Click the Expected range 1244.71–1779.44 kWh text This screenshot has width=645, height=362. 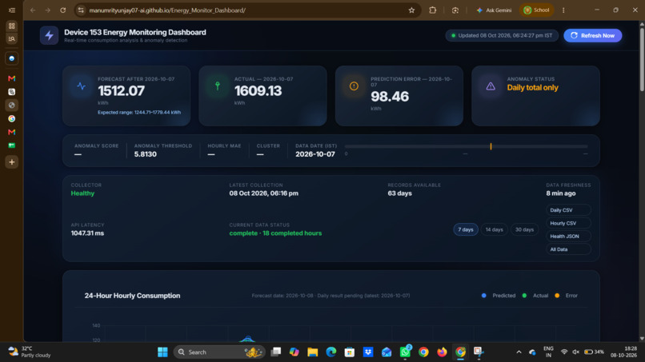click(x=139, y=112)
